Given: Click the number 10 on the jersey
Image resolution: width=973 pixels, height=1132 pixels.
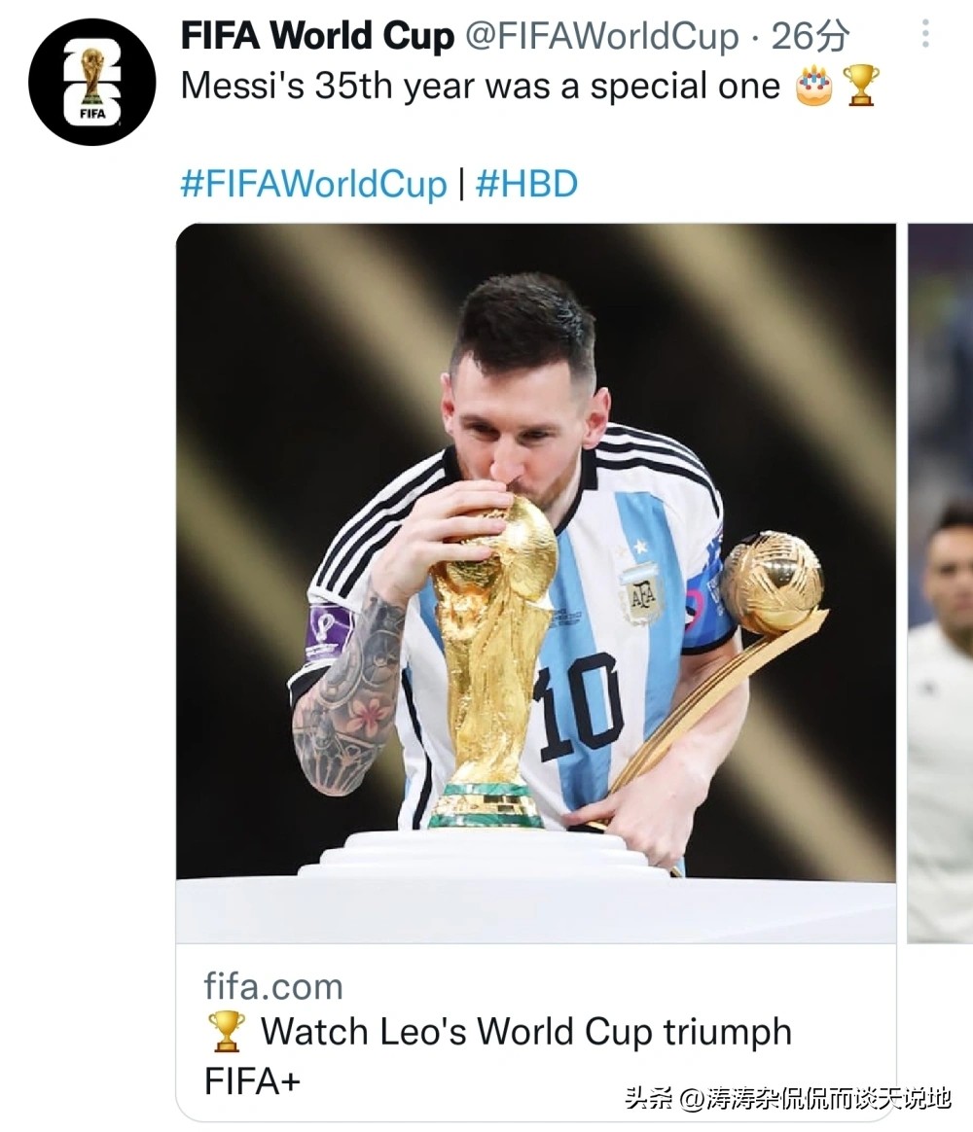Looking at the screenshot, I should [578, 706].
